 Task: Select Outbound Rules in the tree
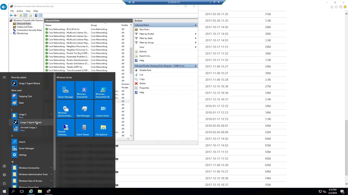click(x=24, y=27)
